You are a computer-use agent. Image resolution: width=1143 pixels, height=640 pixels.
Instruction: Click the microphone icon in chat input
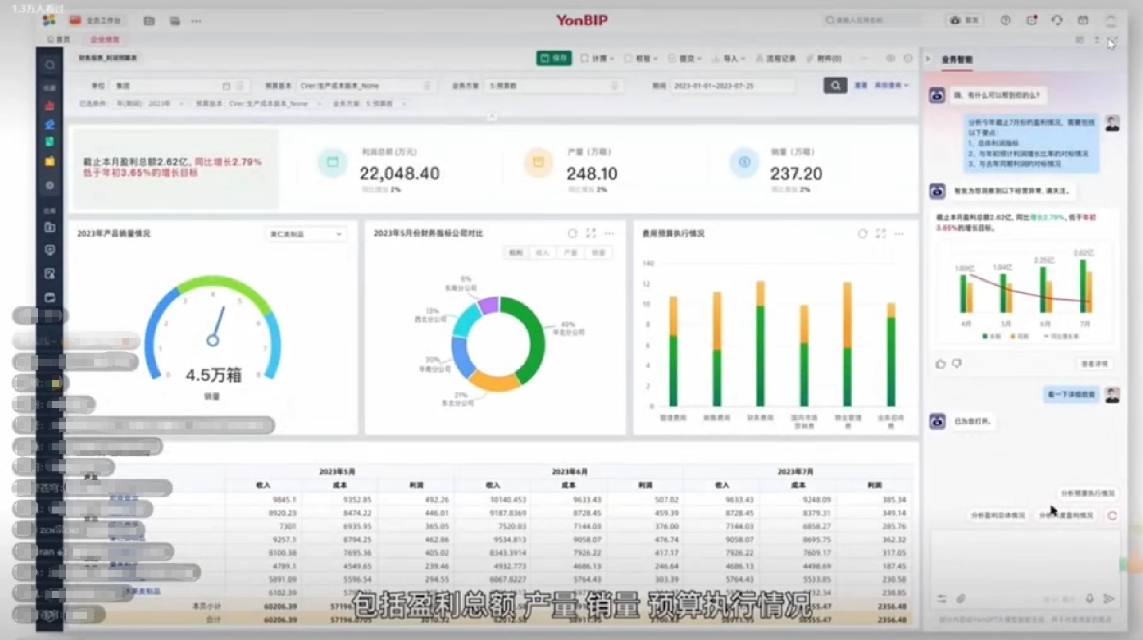click(1090, 598)
